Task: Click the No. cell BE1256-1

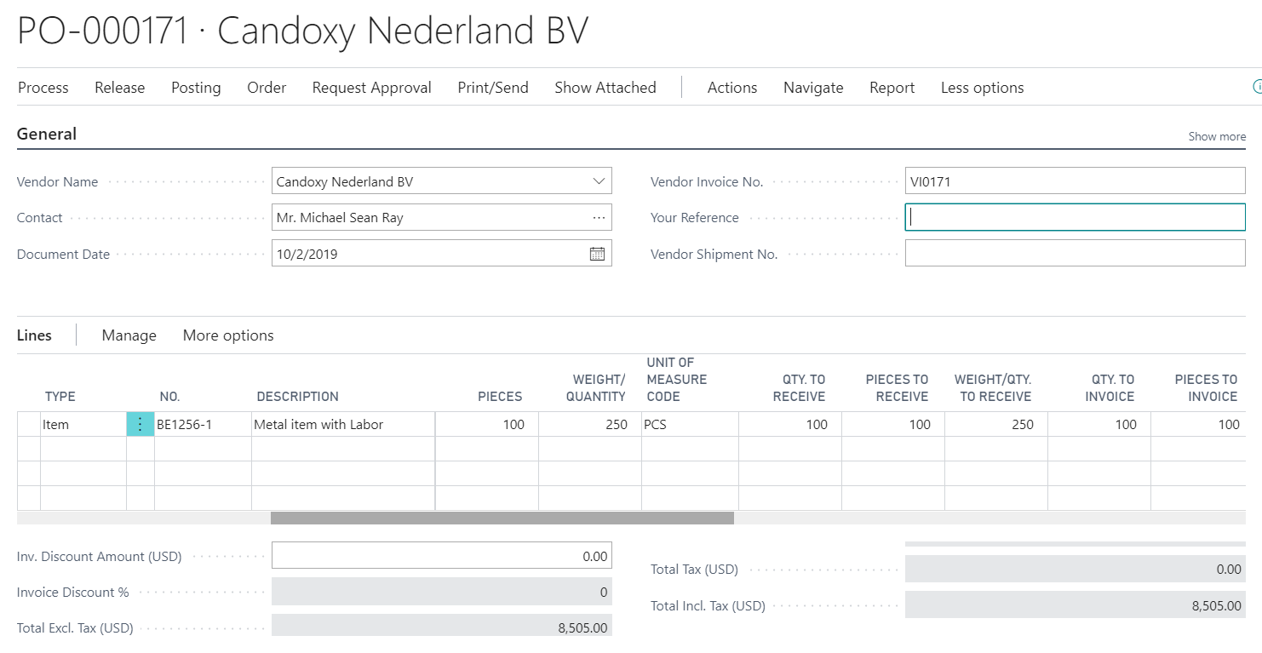Action: pyautogui.click(x=203, y=424)
